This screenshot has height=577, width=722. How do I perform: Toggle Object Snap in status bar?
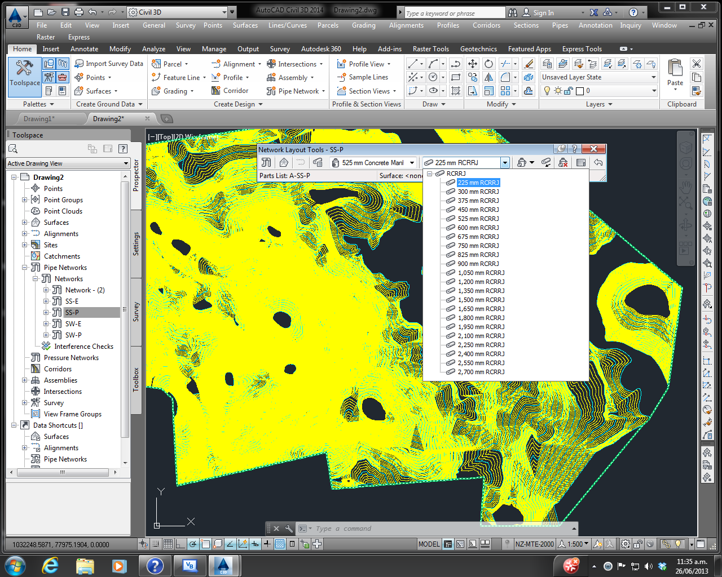pyautogui.click(x=205, y=544)
